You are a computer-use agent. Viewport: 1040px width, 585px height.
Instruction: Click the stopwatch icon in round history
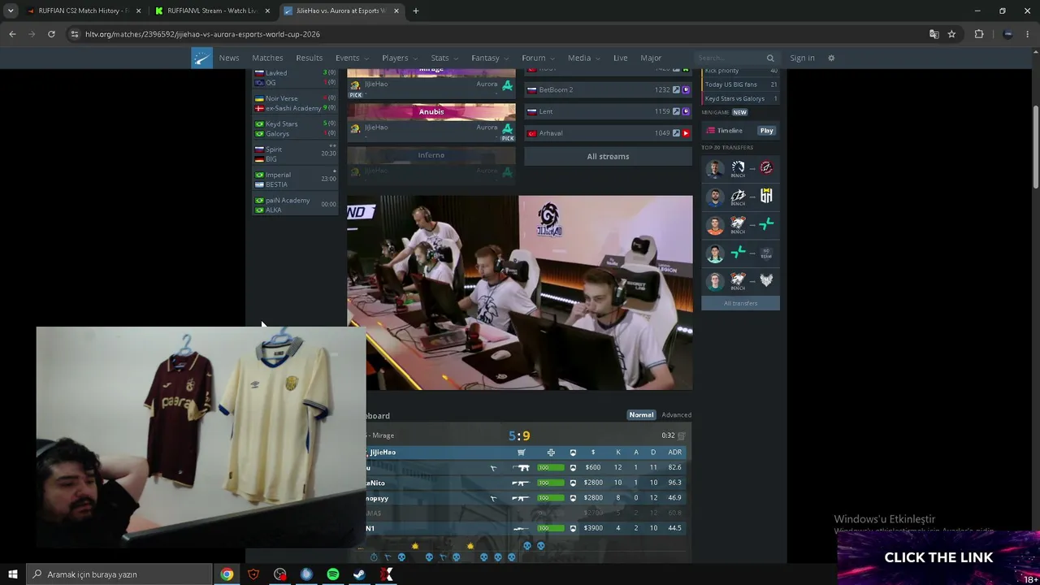[x=374, y=557]
